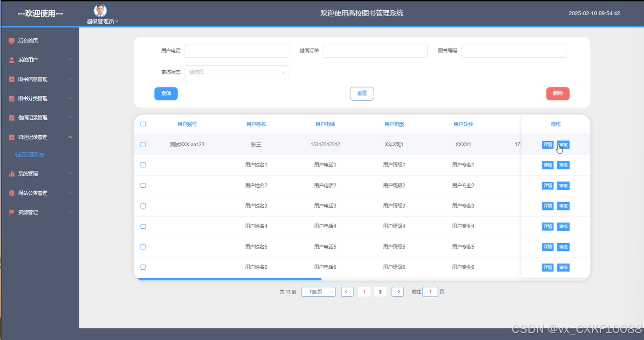Click 详情 for the 用户姓名1 row

[x=548, y=165]
